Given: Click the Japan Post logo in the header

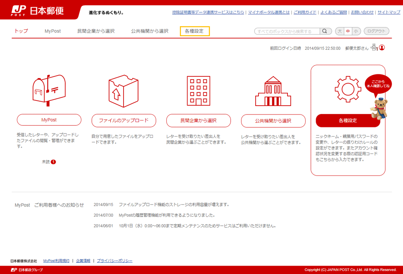Looking at the screenshot, I should 37,11.
